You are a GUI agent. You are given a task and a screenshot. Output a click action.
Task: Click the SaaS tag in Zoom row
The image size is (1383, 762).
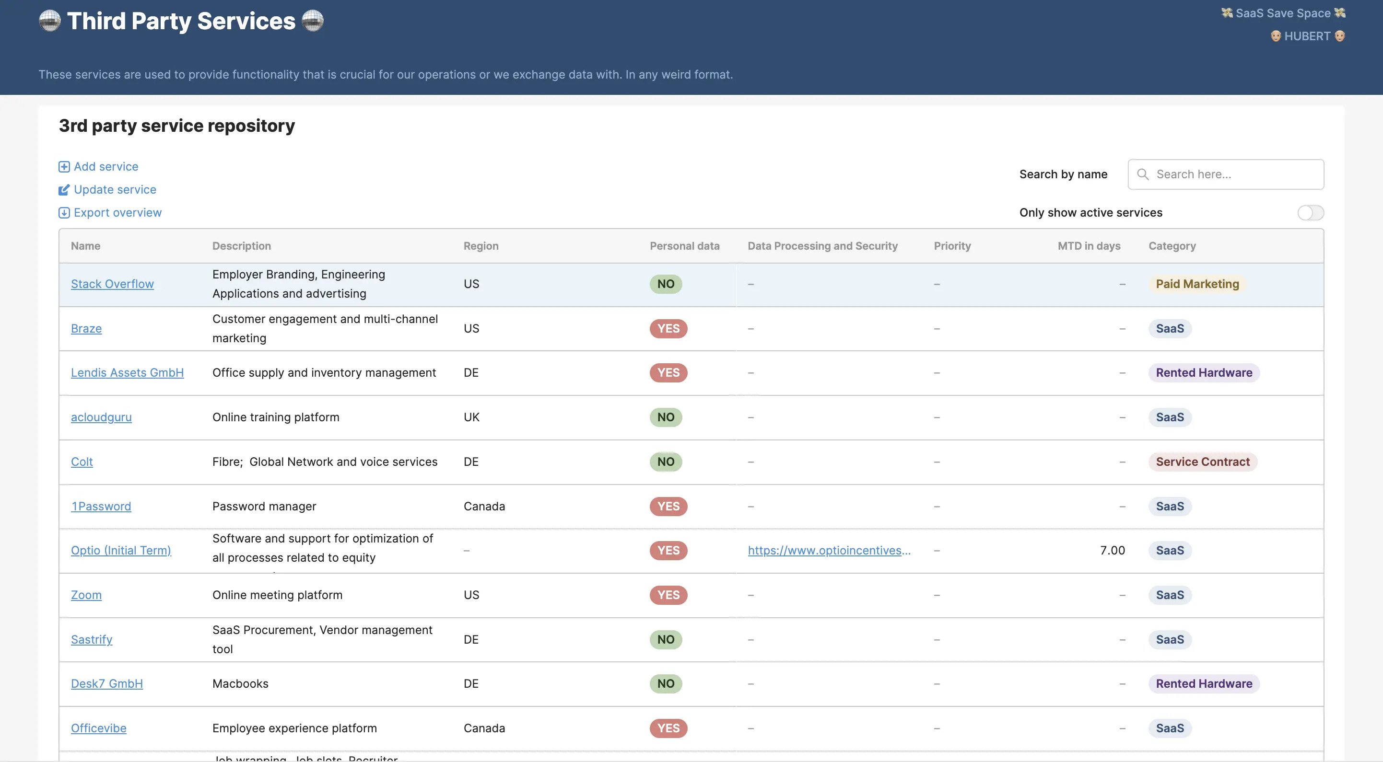pyautogui.click(x=1170, y=595)
